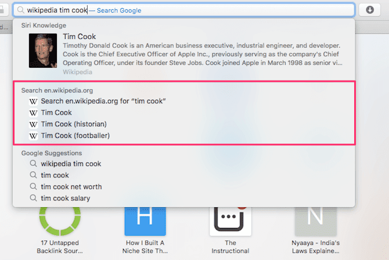Viewport: 389px width, 260px height.
Task: Click search icon beside "tim cook salary"
Action: pyautogui.click(x=33, y=198)
